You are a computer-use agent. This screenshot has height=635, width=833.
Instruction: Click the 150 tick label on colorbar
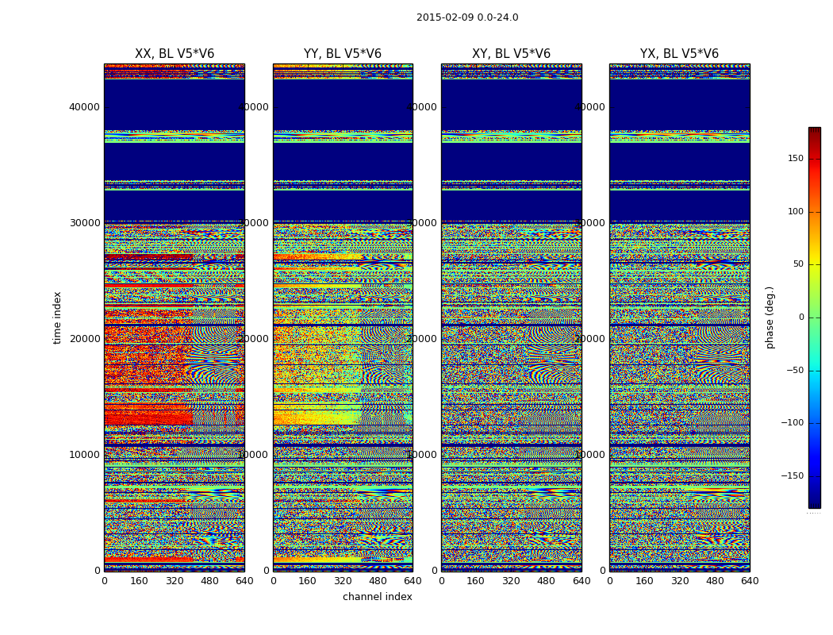pos(796,159)
